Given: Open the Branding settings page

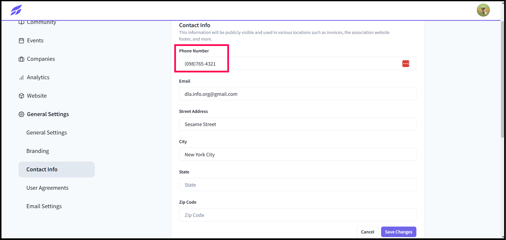Looking at the screenshot, I should (x=38, y=151).
